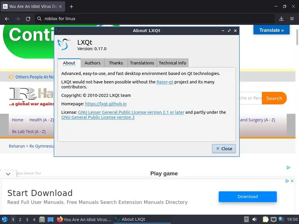Click the network monitor tray icon
Screen dimensions: 299x224
[x=273, y=219]
